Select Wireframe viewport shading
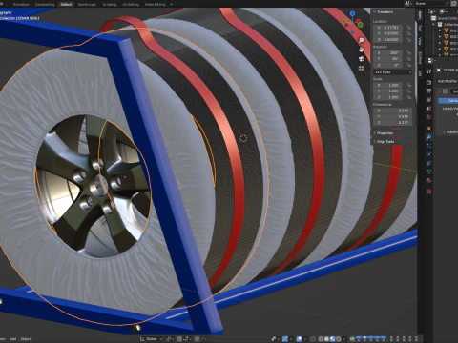Viewport: 458px width, 343px height. (x=321, y=339)
